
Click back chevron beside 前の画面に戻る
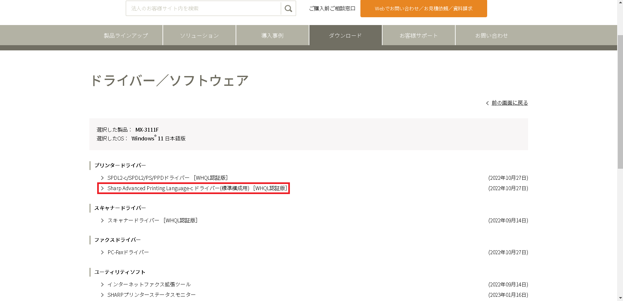point(487,103)
